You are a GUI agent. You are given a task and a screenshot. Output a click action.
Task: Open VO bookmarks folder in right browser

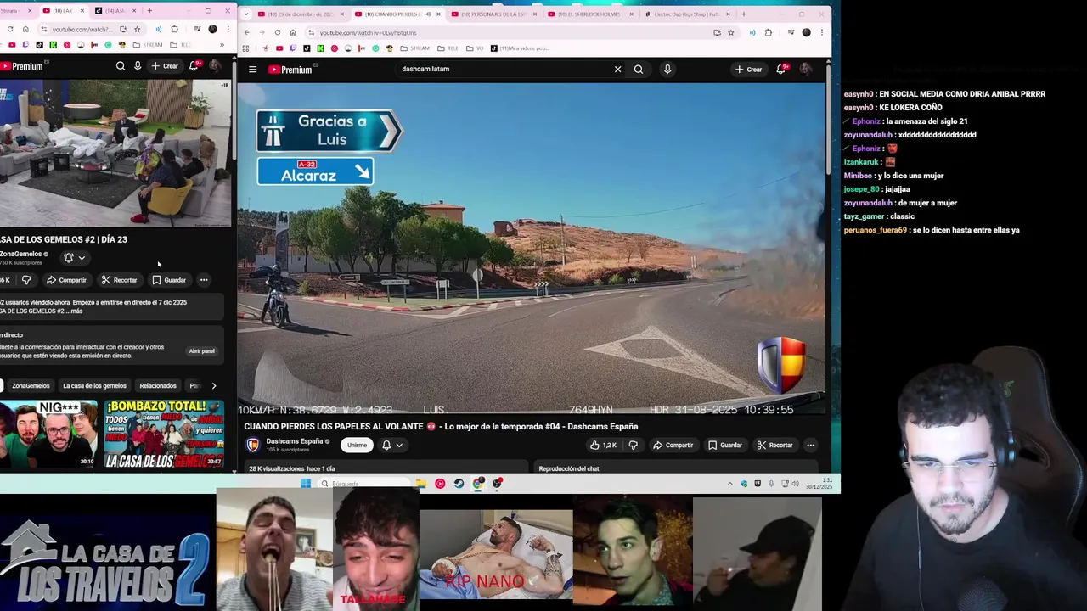coord(476,48)
